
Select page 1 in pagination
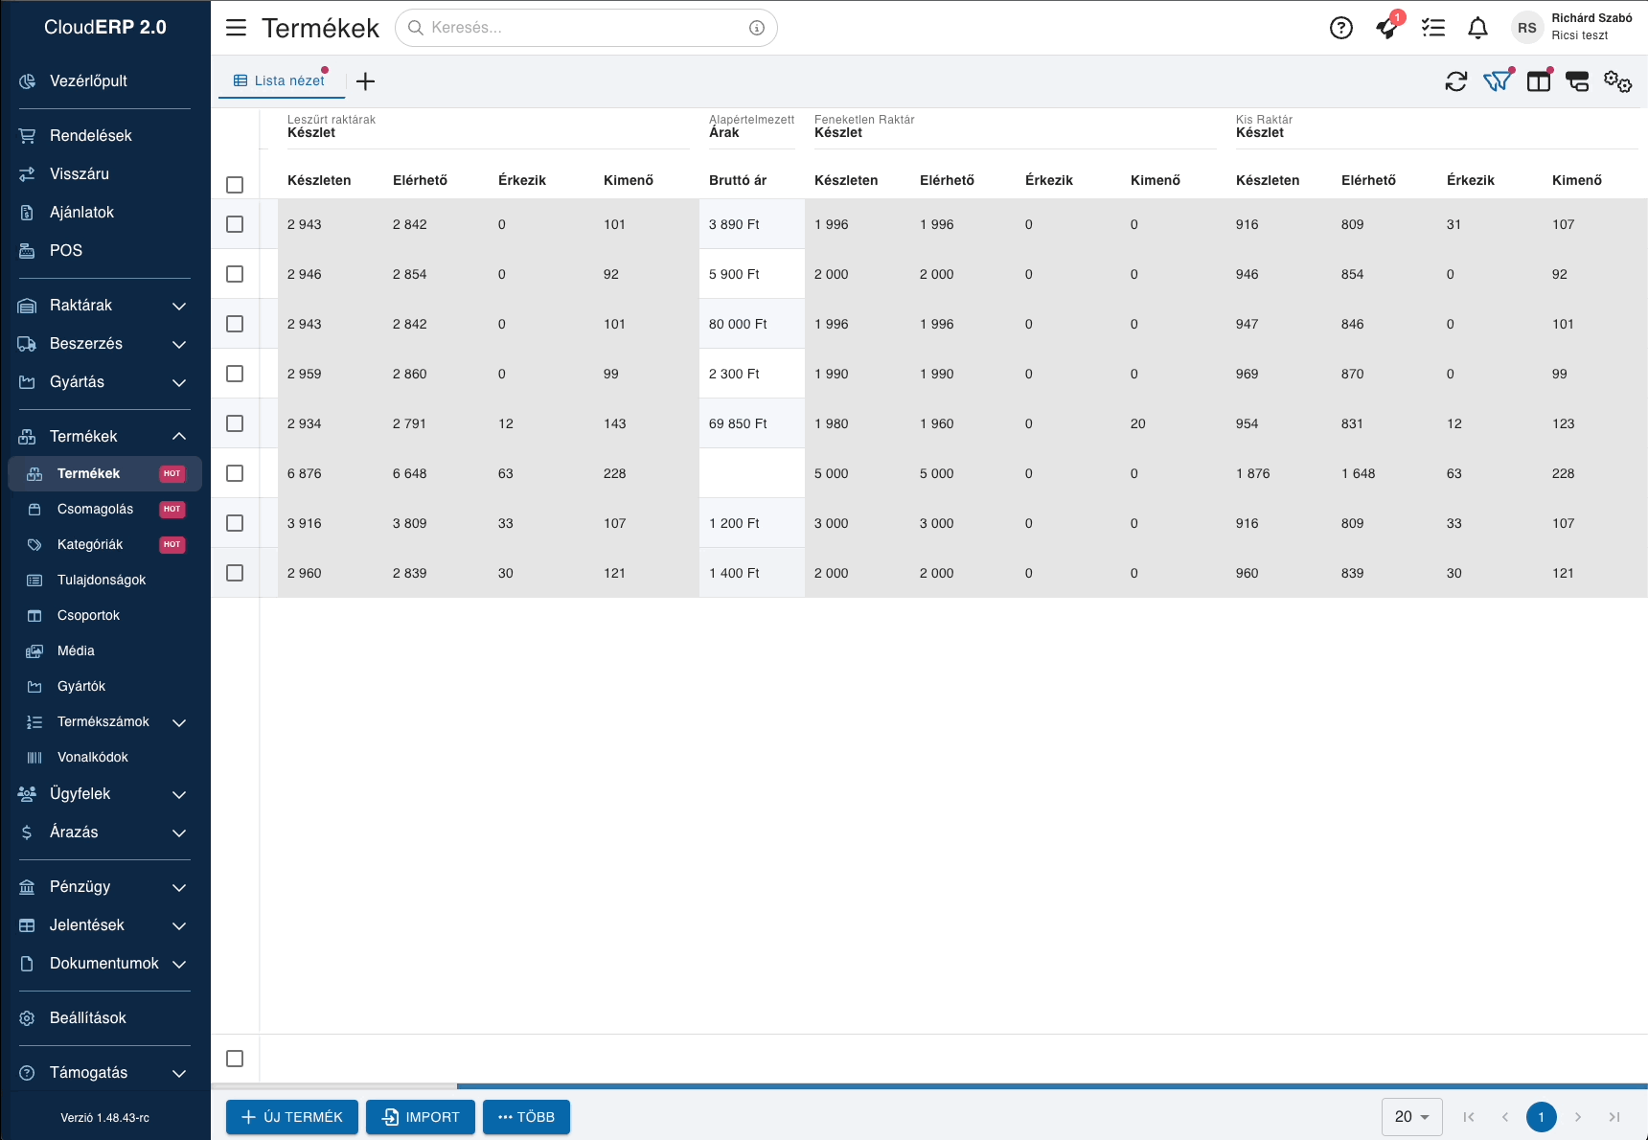[1542, 1117]
